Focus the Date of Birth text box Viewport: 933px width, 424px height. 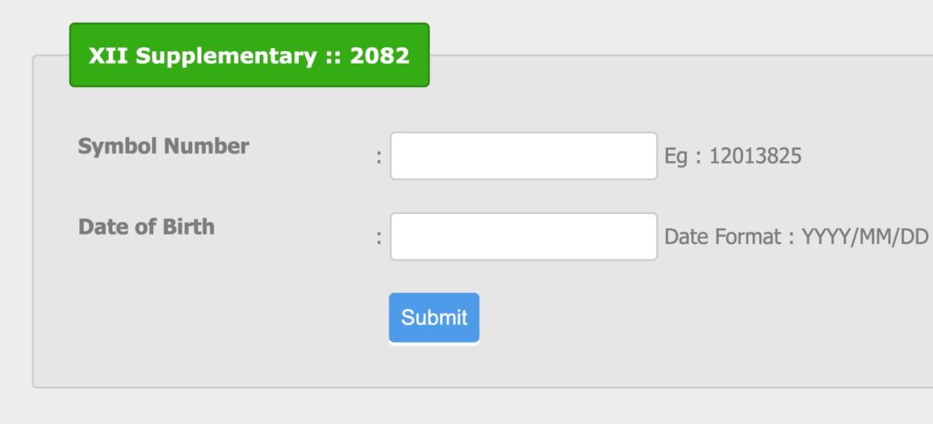click(523, 237)
